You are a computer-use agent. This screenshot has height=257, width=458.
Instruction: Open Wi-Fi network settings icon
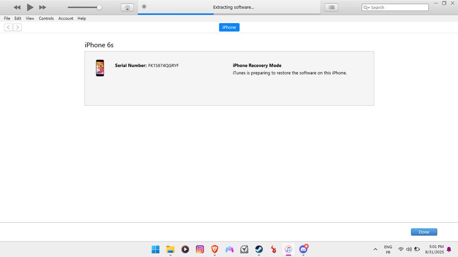[x=401, y=249]
